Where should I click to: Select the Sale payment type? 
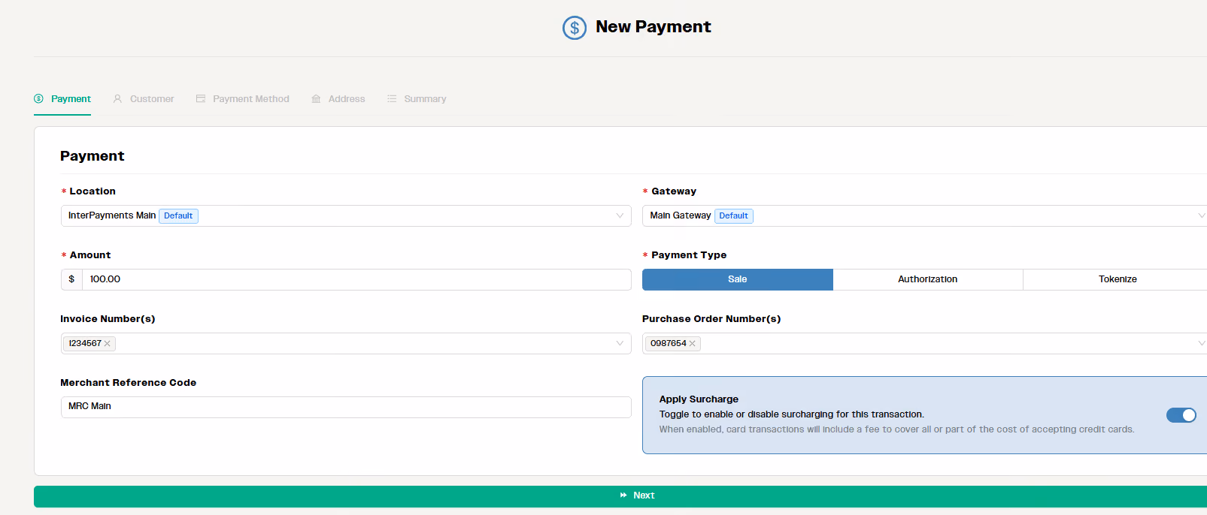[738, 279]
